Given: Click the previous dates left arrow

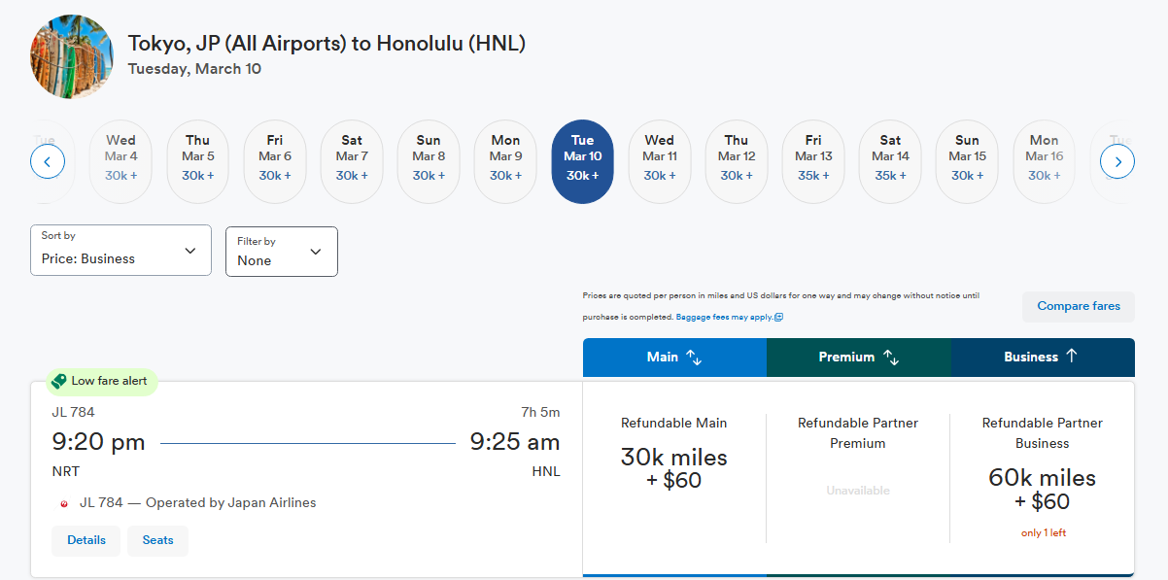Looking at the screenshot, I should pyautogui.click(x=48, y=161).
